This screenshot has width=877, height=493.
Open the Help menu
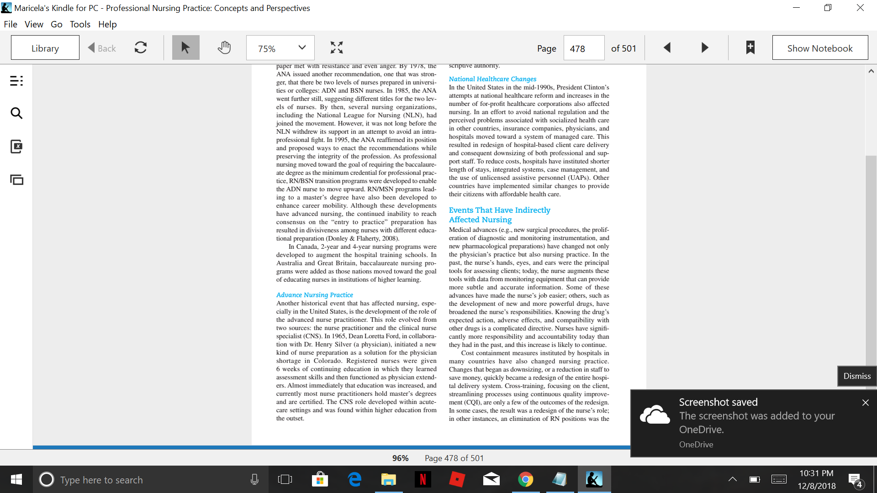(107, 24)
